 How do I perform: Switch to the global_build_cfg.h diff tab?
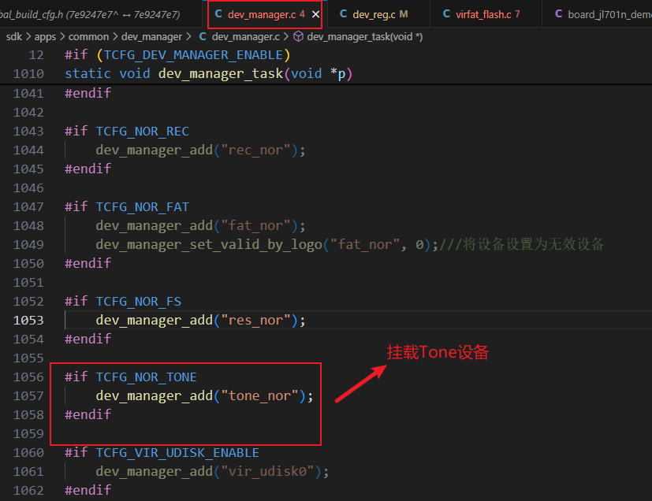pyautogui.click(x=101, y=14)
